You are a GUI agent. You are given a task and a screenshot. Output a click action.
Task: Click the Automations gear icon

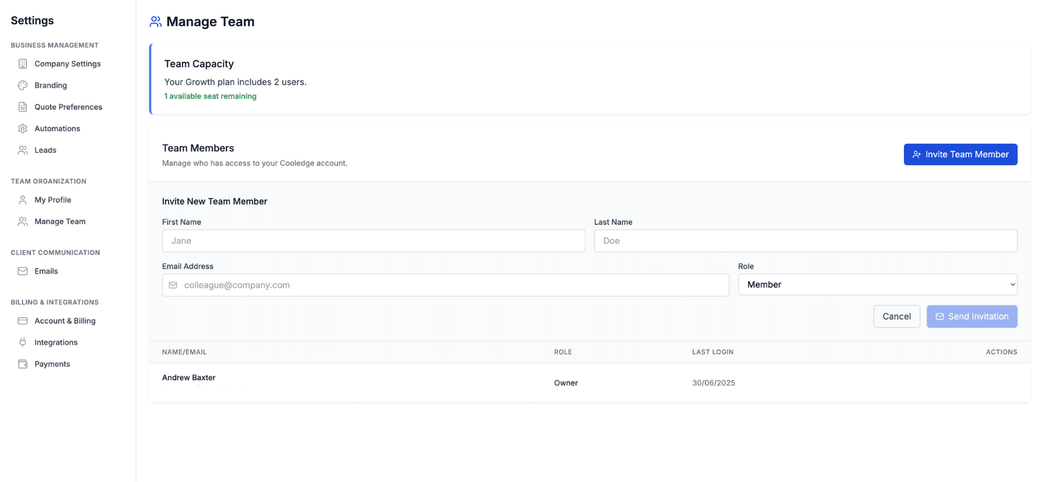pos(23,128)
